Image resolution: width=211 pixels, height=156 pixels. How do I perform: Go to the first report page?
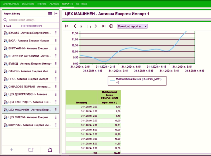click(x=67, y=26)
